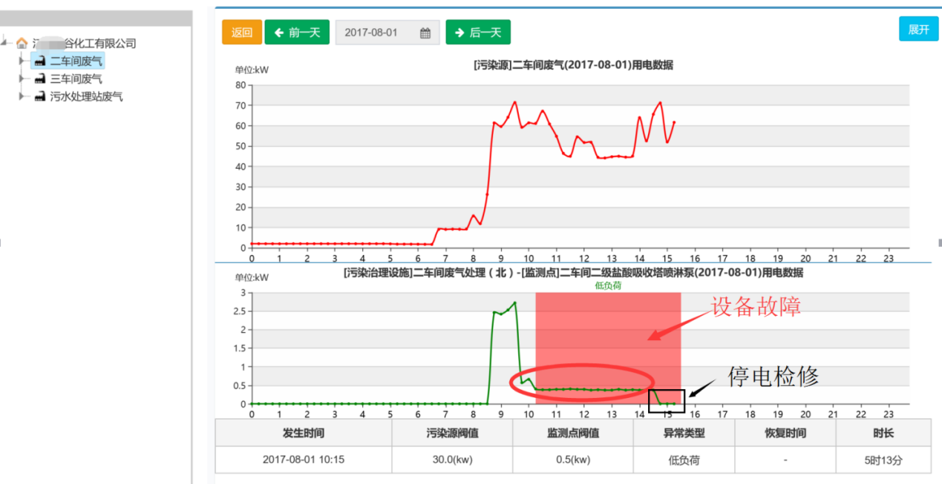Expand the 二车间废气 tree node arrow
Image resolution: width=942 pixels, height=484 pixels.
point(22,61)
